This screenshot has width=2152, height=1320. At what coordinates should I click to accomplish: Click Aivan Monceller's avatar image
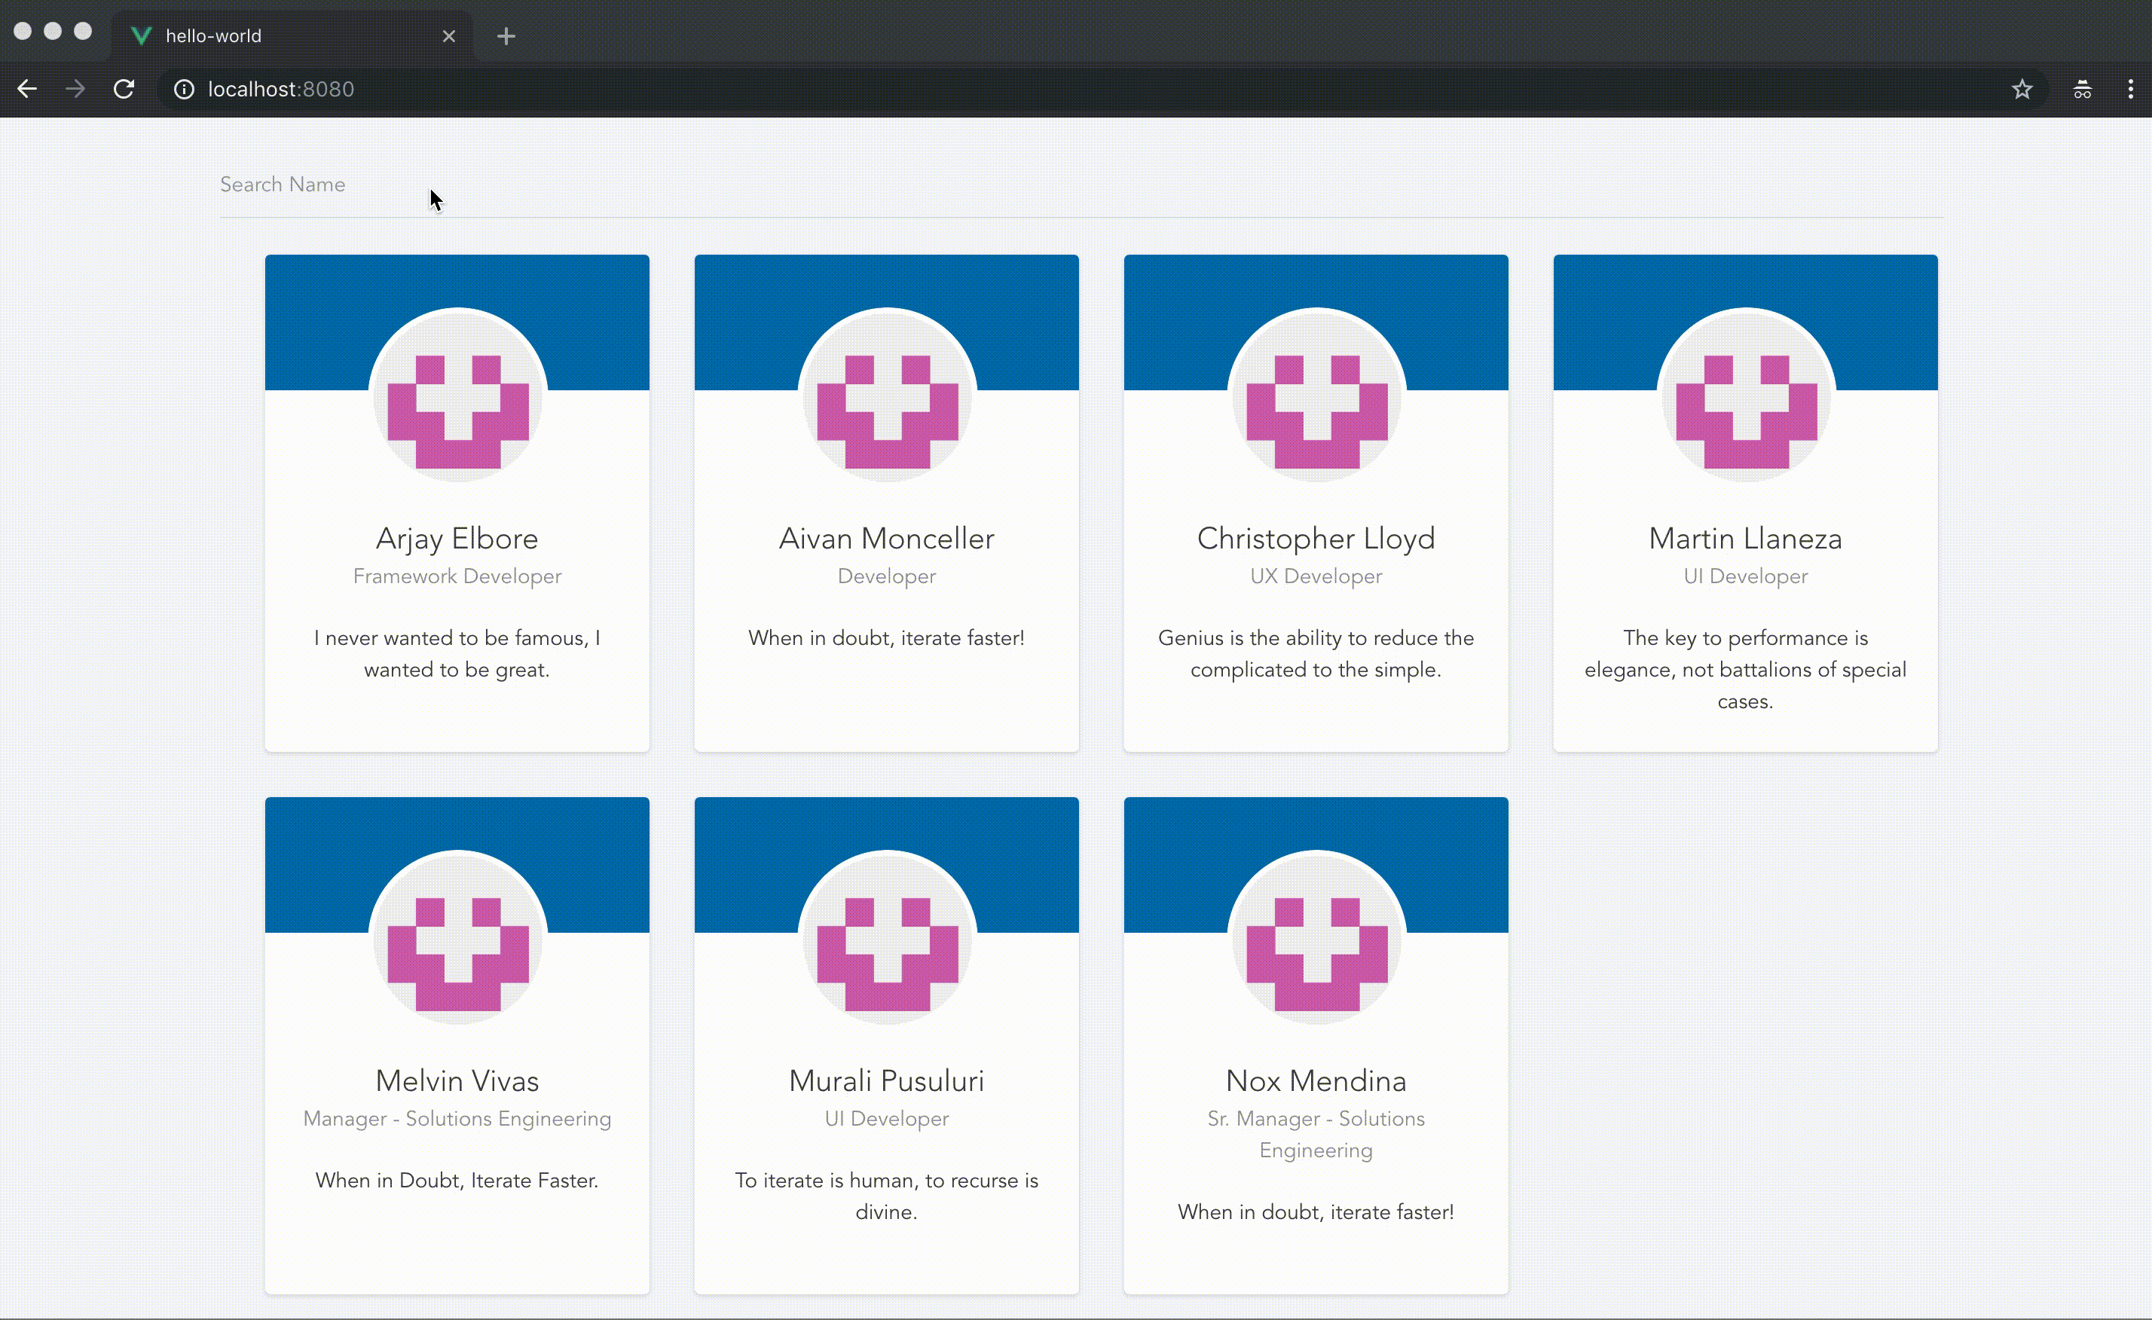coord(886,395)
